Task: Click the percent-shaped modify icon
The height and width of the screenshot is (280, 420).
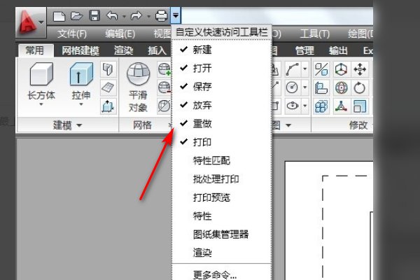Action: pos(321,69)
